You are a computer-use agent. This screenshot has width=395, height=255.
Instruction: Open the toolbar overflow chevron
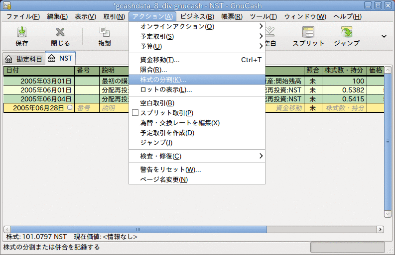(x=384, y=36)
